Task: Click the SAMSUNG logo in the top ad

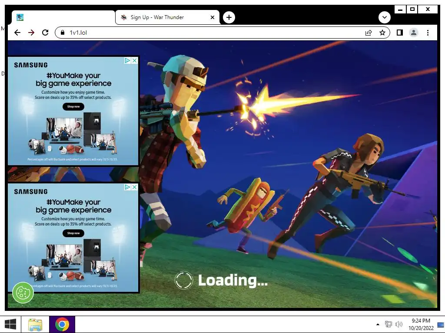Action: pyautogui.click(x=31, y=65)
